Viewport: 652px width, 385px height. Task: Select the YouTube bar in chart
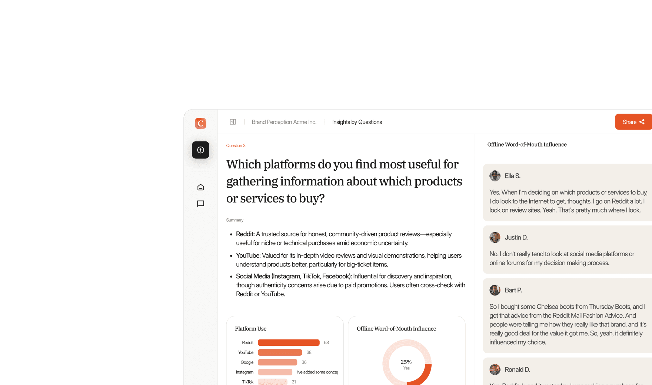280,352
